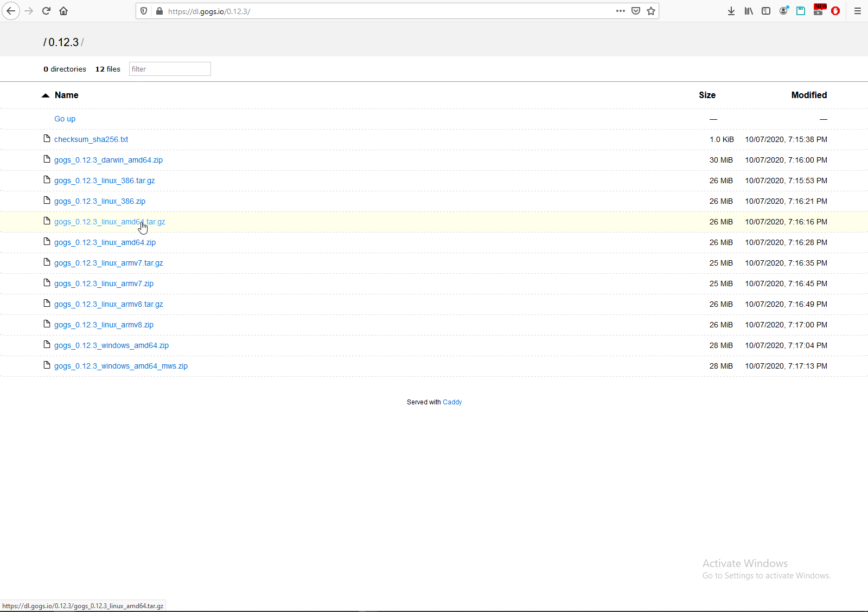The width and height of the screenshot is (868, 612).
Task: Click the '0 directories' count text
Action: coord(65,69)
